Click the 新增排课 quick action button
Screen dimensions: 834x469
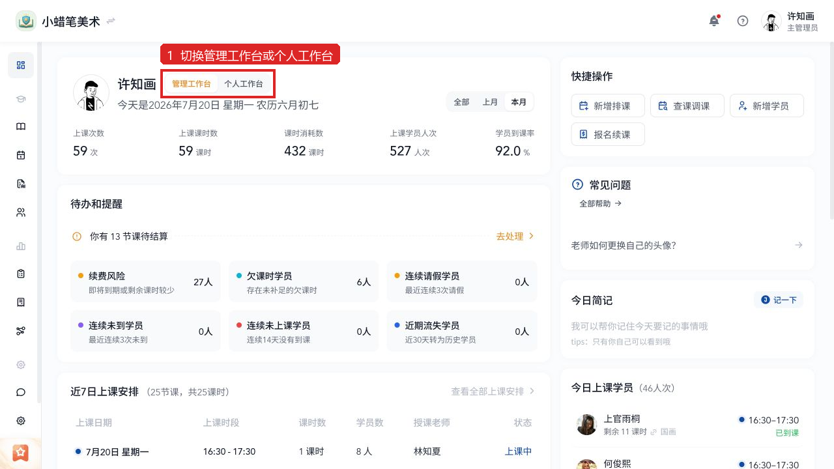coord(609,106)
